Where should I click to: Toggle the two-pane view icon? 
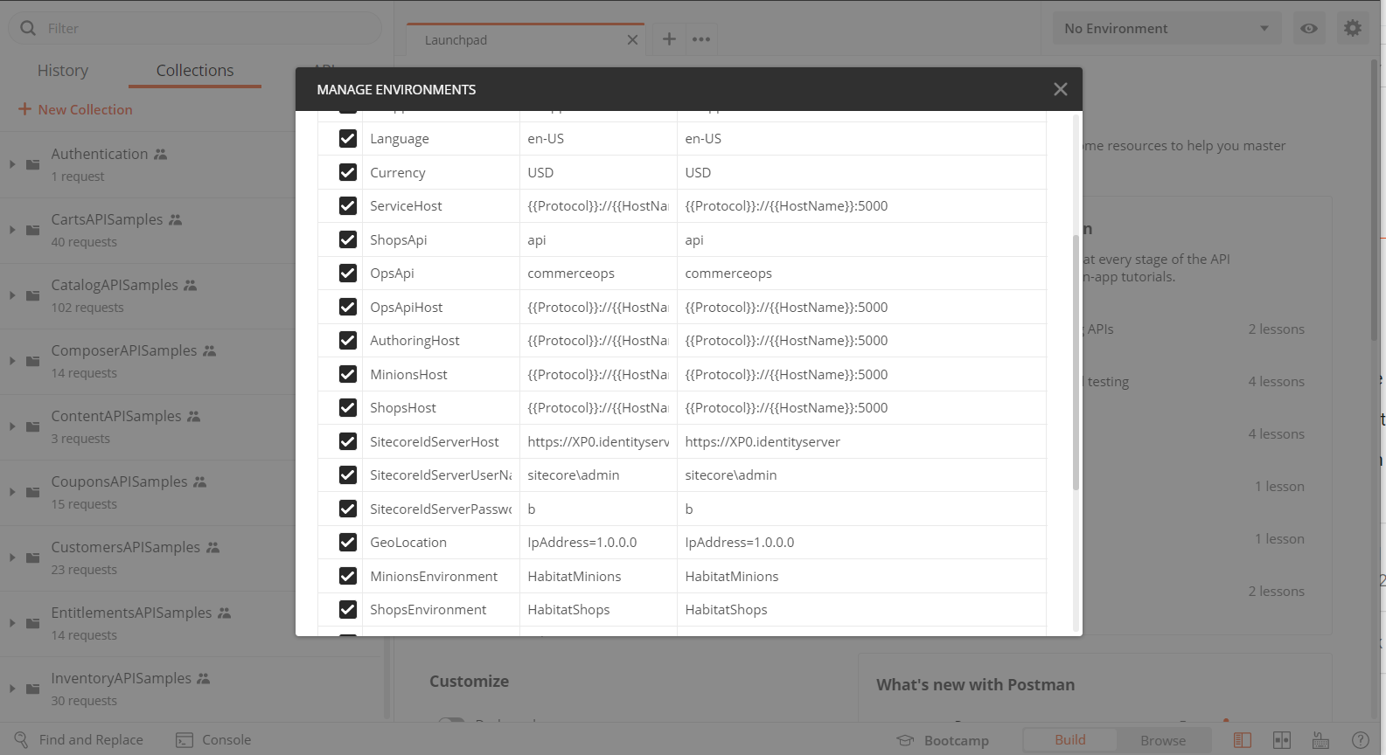tap(1243, 740)
